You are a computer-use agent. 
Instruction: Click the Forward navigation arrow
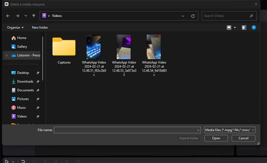[17, 16]
